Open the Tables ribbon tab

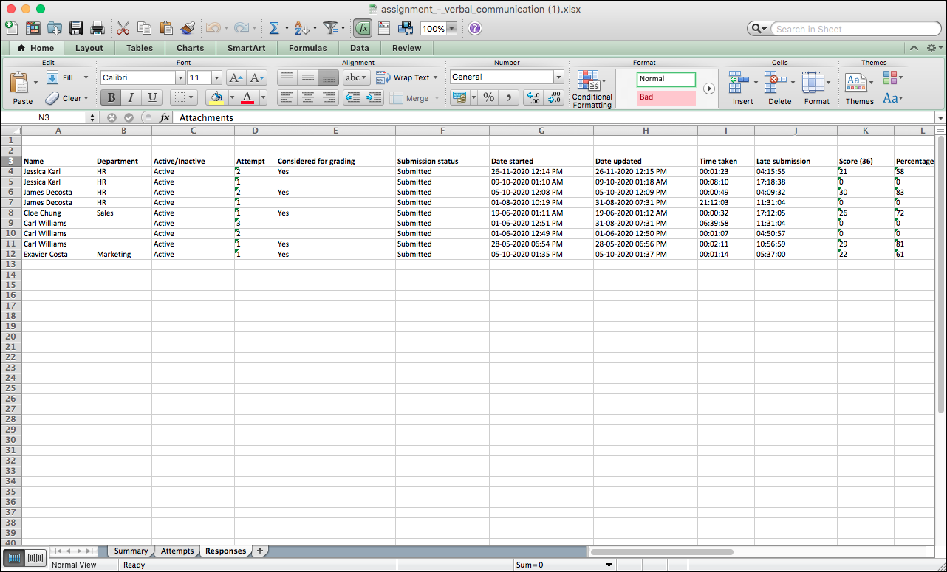140,48
